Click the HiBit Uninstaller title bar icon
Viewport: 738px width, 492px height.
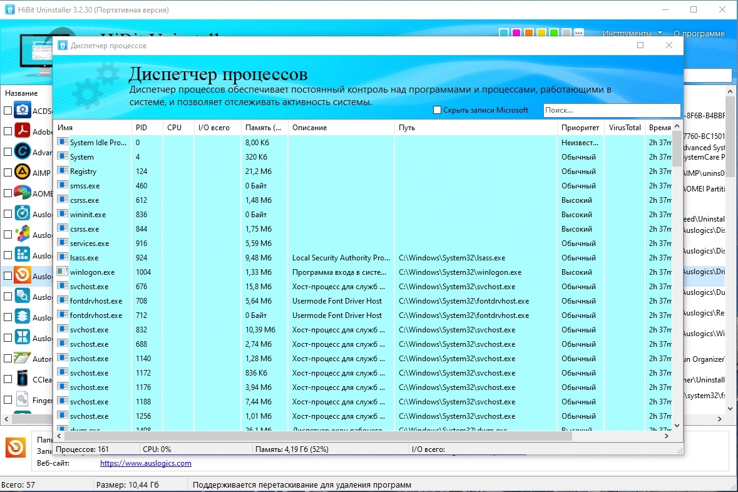pos(9,9)
